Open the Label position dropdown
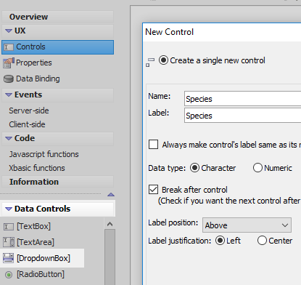 coord(247,225)
